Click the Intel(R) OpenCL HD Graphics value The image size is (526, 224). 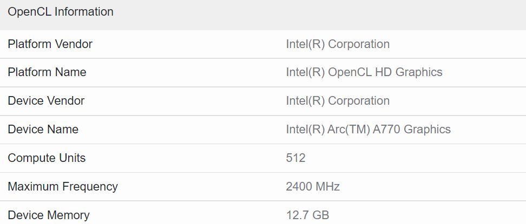pos(364,72)
